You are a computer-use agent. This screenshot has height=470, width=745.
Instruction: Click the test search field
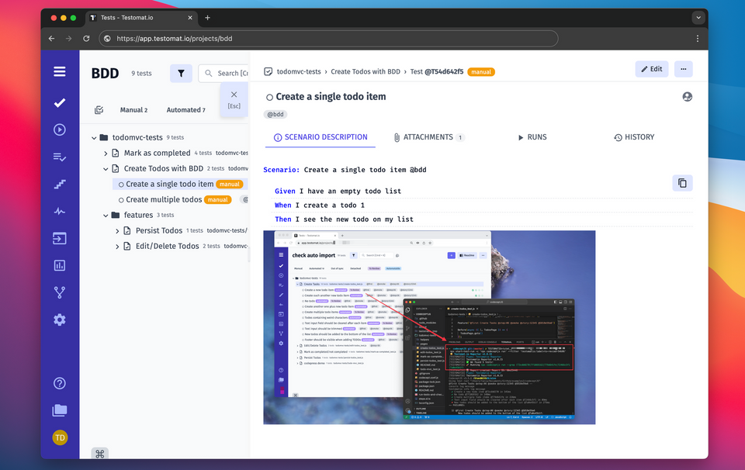(224, 73)
